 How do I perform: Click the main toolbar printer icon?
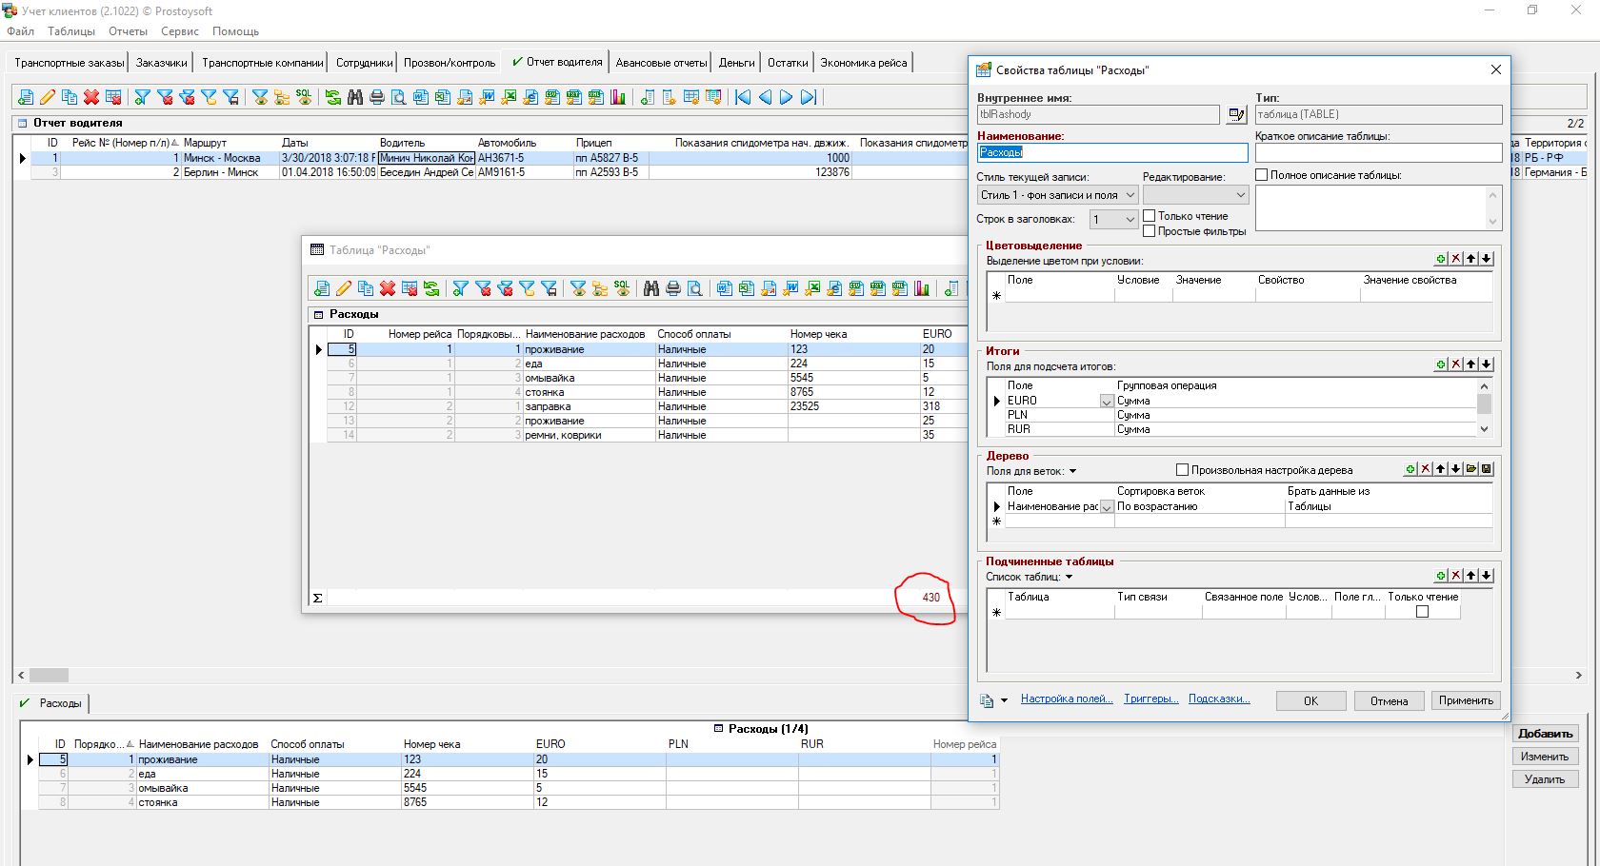(x=377, y=97)
